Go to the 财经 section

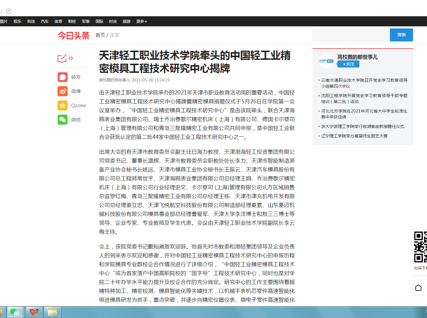coord(72,21)
